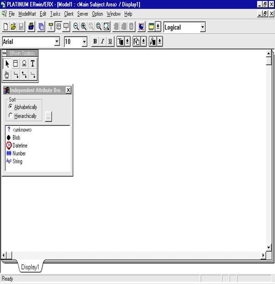Click the blue stacked pages report icon
The width and height of the screenshot is (275, 284).
(41, 27)
